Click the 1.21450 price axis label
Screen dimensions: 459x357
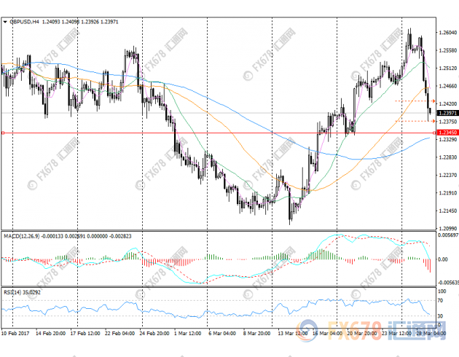pyautogui.click(x=448, y=211)
